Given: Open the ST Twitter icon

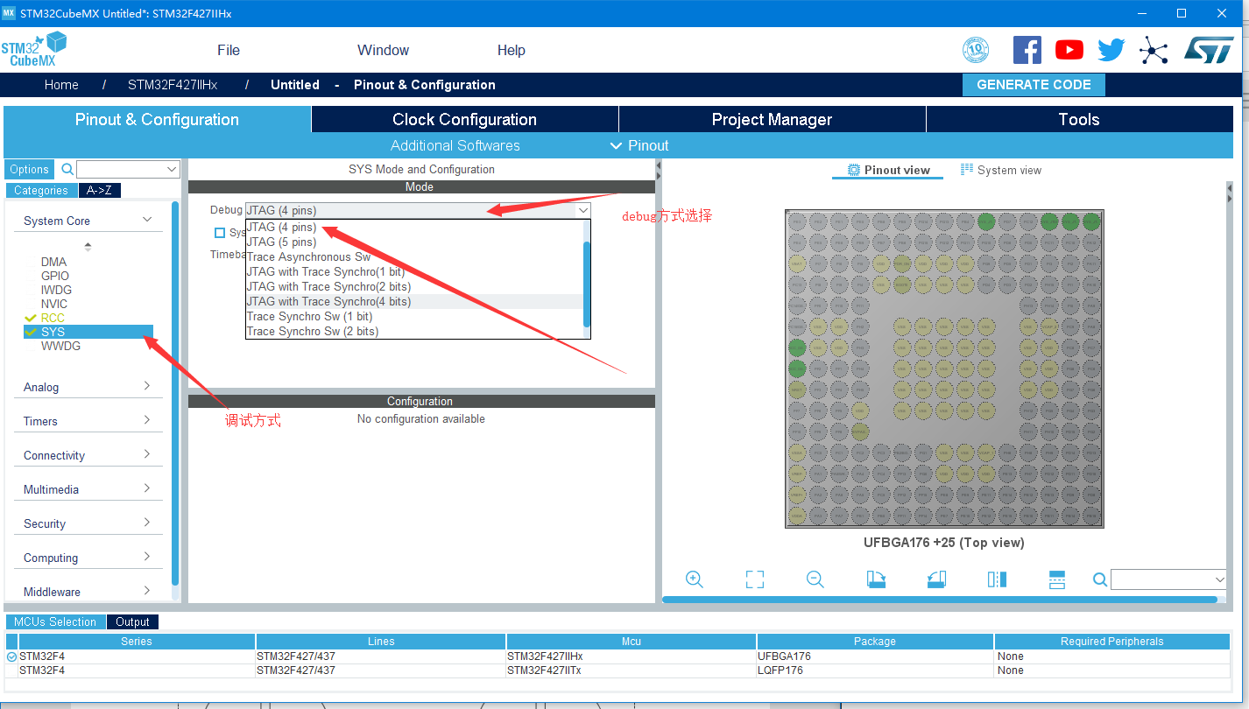Looking at the screenshot, I should (x=1111, y=50).
